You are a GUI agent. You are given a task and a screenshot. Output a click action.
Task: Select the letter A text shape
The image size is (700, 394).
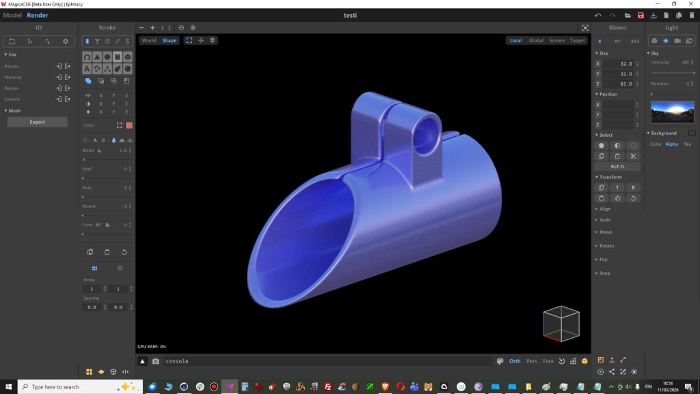(x=87, y=69)
